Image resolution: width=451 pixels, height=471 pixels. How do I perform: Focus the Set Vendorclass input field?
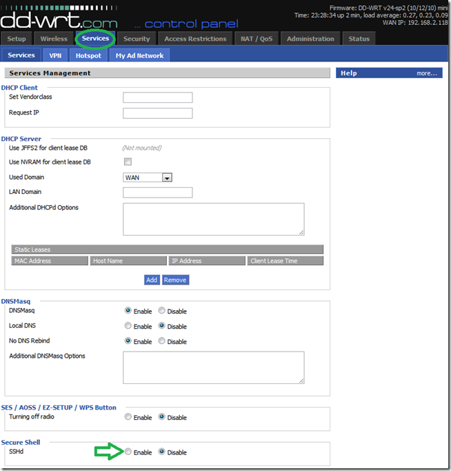pyautogui.click(x=158, y=97)
